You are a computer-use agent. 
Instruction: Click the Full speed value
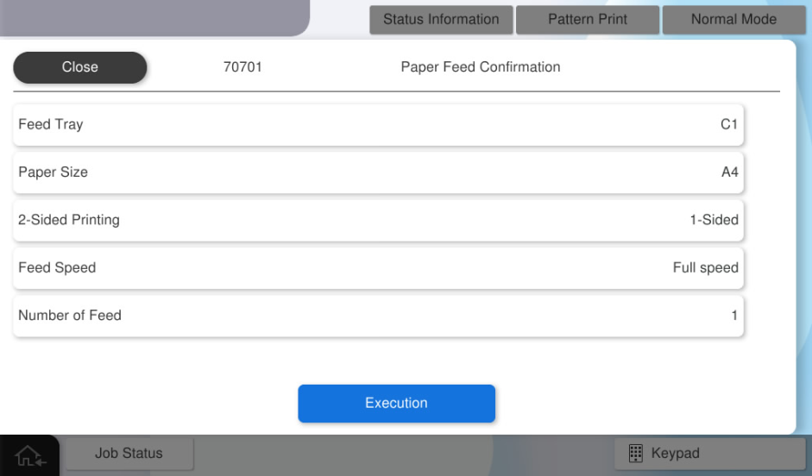point(705,268)
